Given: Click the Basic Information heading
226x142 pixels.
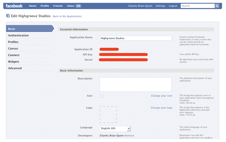Looking at the screenshot, I should (x=71, y=70).
